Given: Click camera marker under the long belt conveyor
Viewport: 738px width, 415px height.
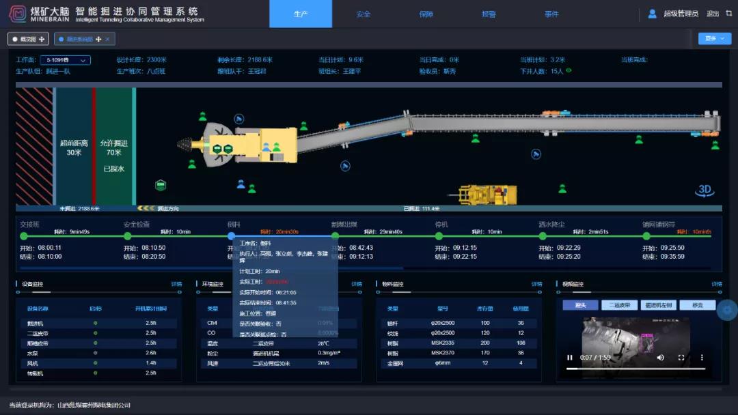Looking at the screenshot, I should (x=536, y=154).
